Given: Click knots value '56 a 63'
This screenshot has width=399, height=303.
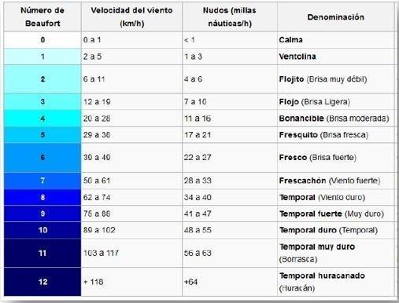Looking at the screenshot, I should point(198,253).
